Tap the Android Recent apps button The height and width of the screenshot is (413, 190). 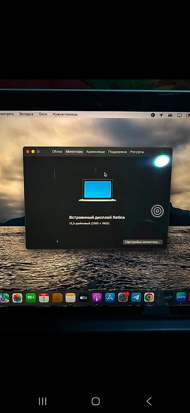43,401
